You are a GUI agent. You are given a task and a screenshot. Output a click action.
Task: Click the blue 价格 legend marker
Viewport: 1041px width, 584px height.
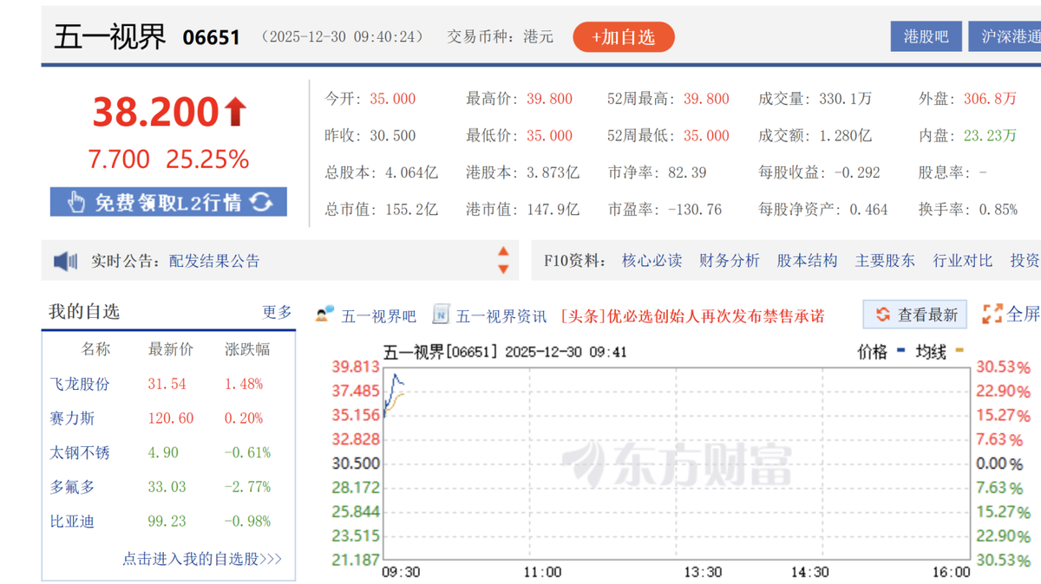click(902, 352)
